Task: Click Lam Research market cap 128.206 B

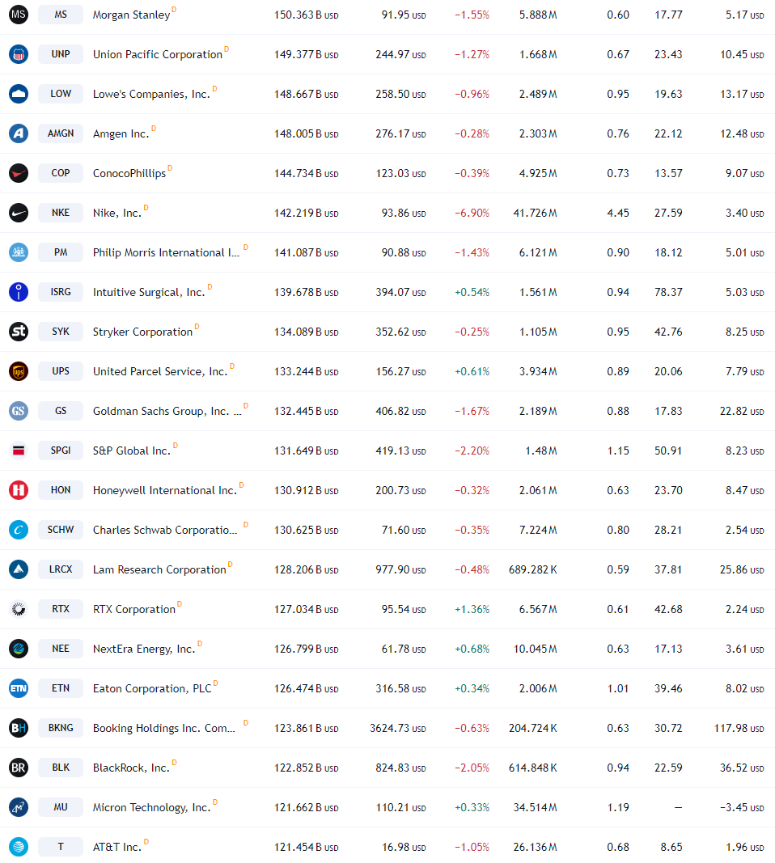Action: 306,569
